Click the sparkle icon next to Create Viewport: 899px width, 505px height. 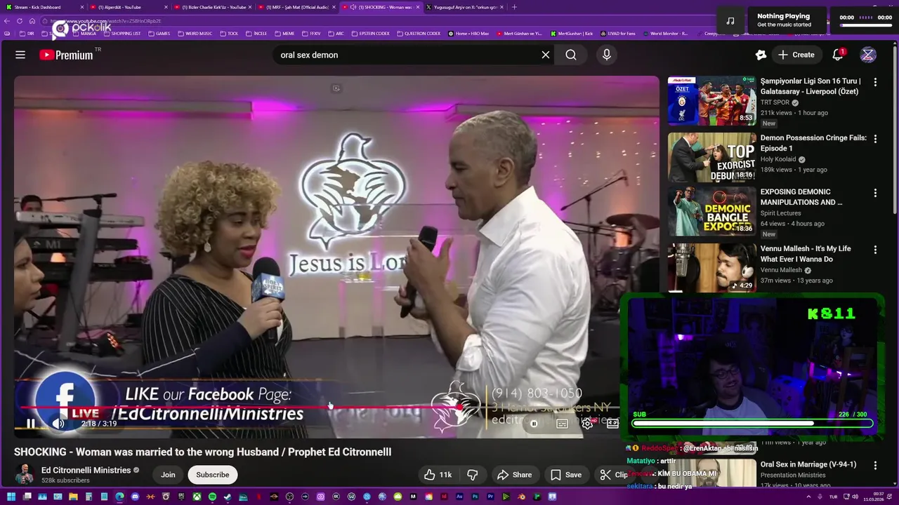[761, 55]
